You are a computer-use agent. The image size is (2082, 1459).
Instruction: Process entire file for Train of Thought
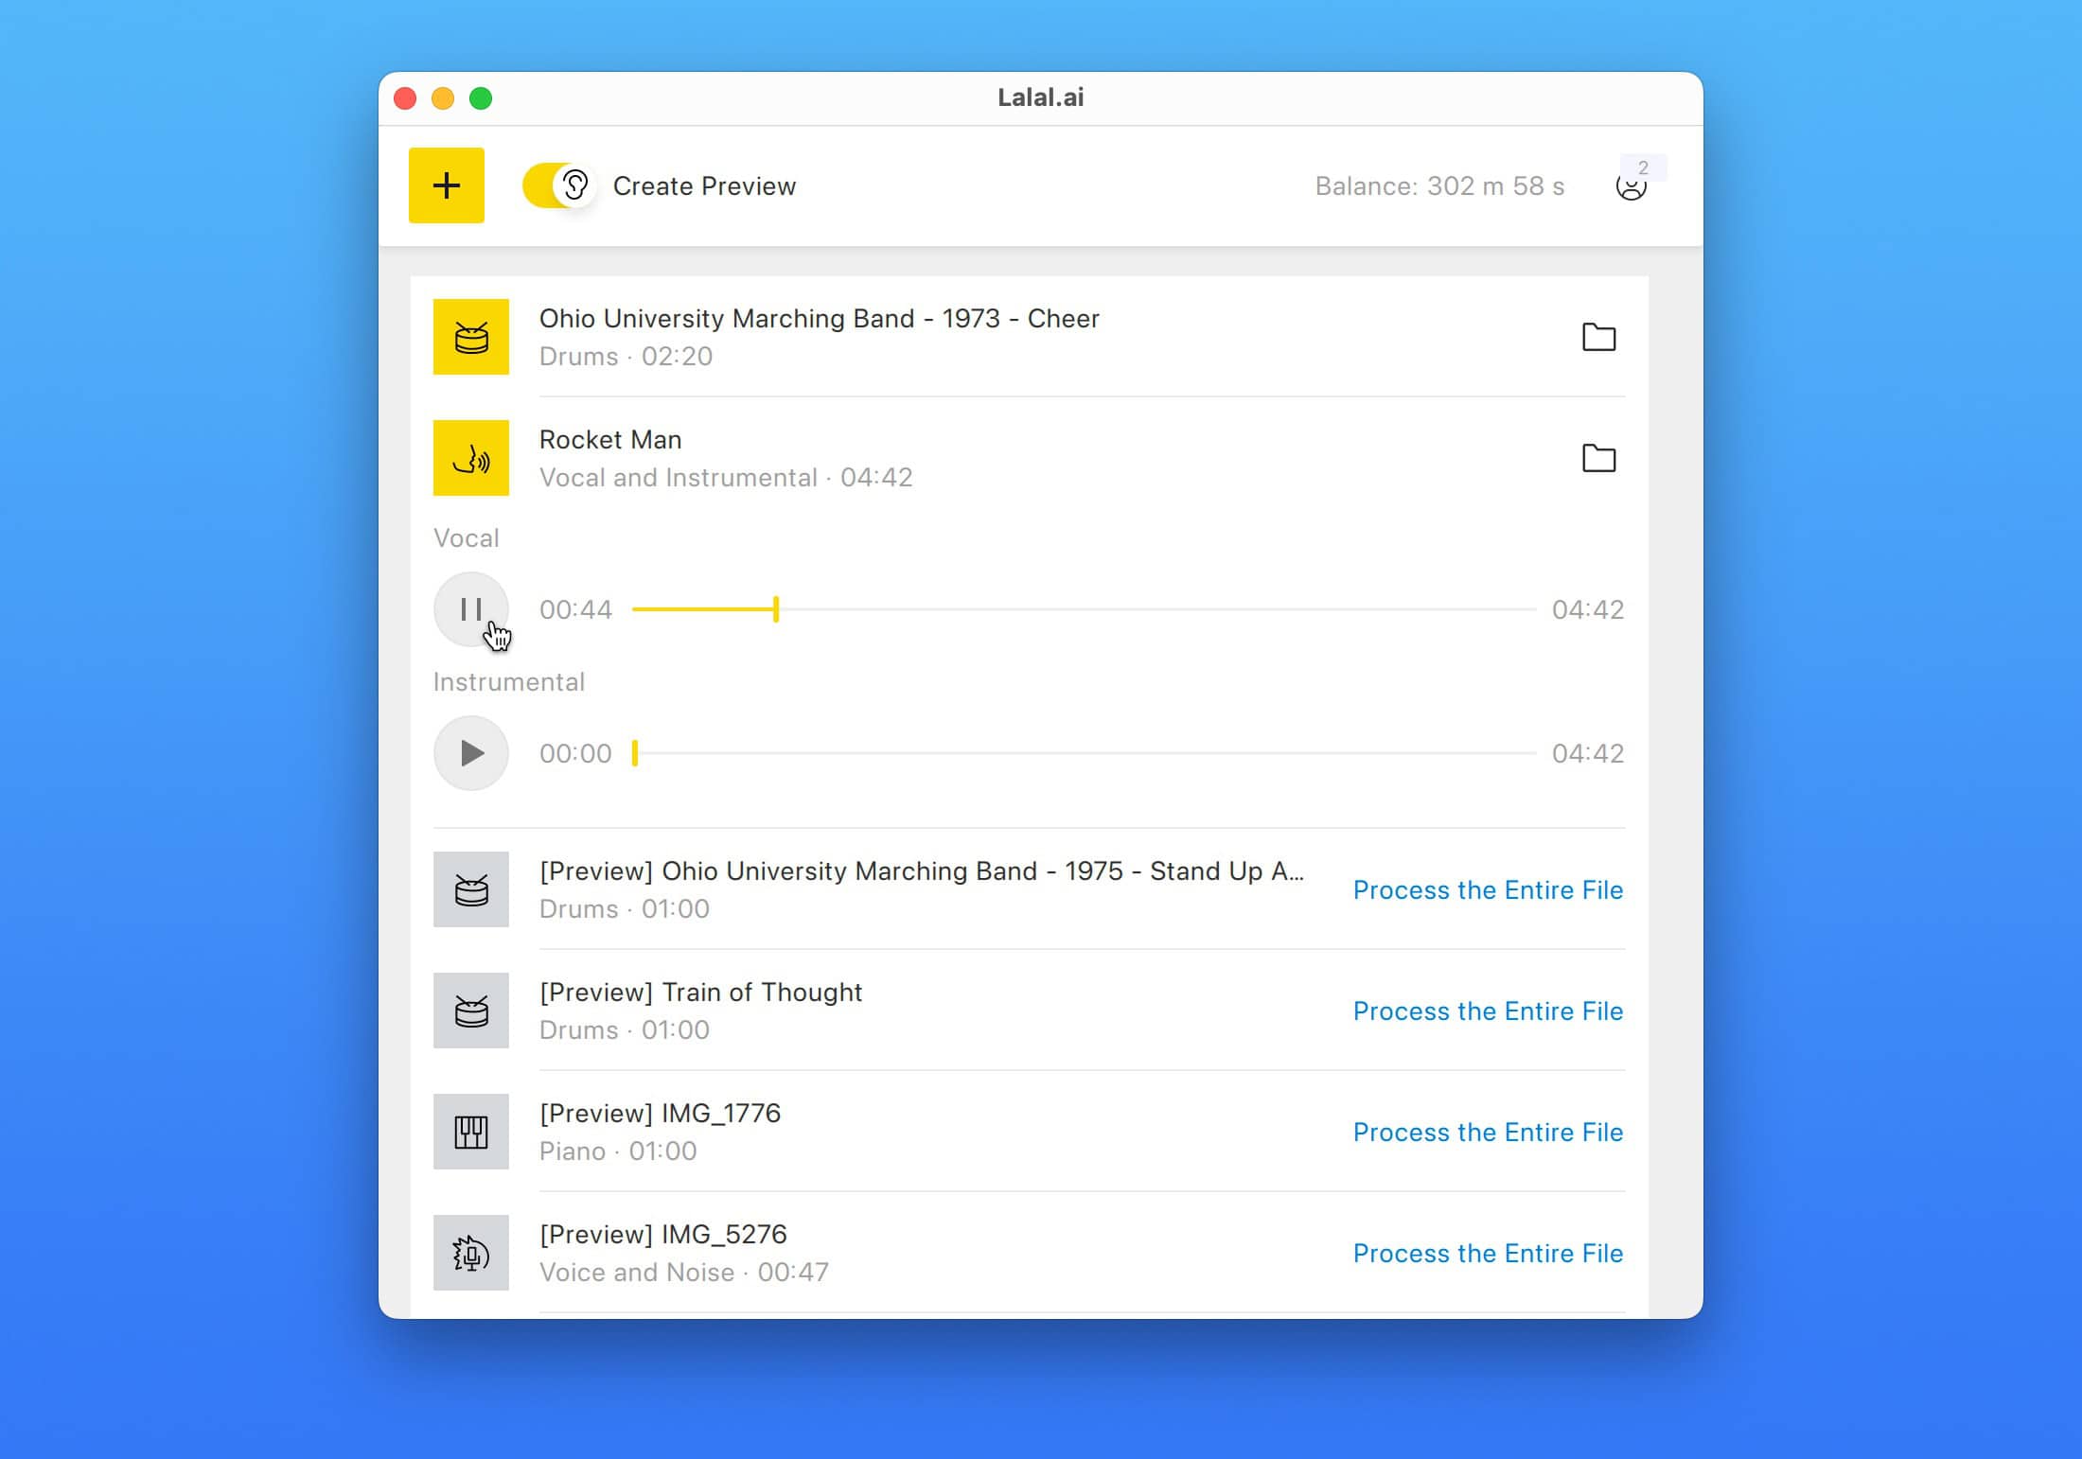click(1487, 1011)
